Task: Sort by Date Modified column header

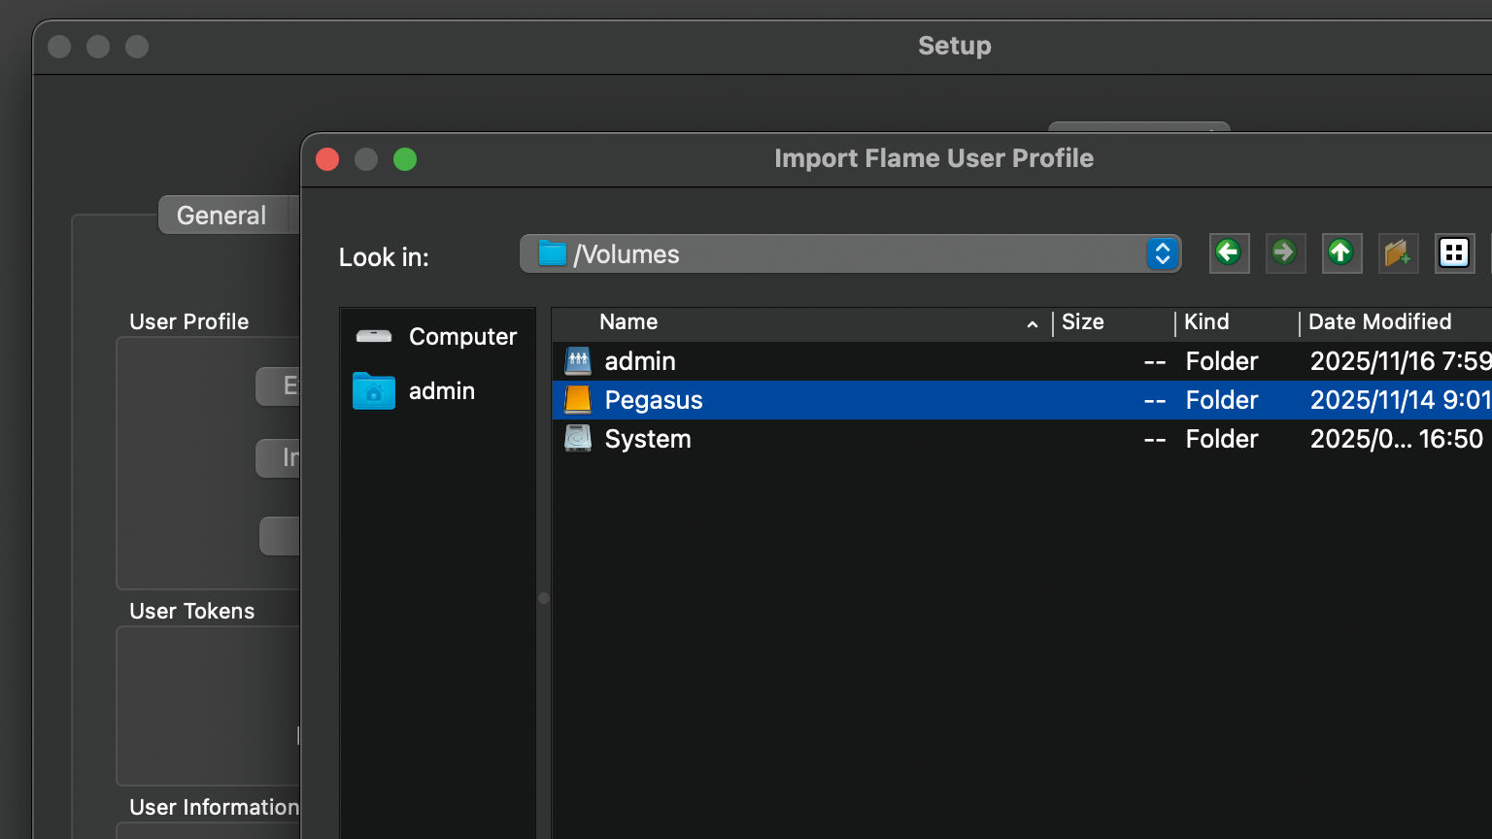Action: [1379, 322]
